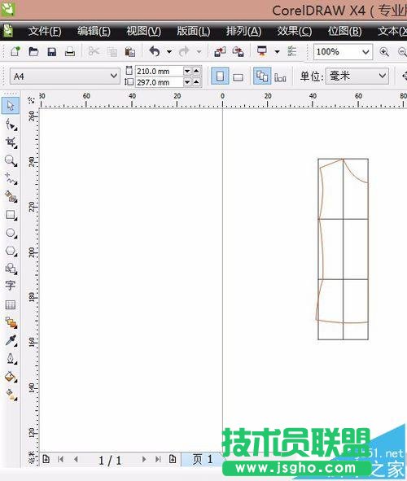The height and width of the screenshot is (481, 407).
Task: Go to the next page
Action: (143, 459)
